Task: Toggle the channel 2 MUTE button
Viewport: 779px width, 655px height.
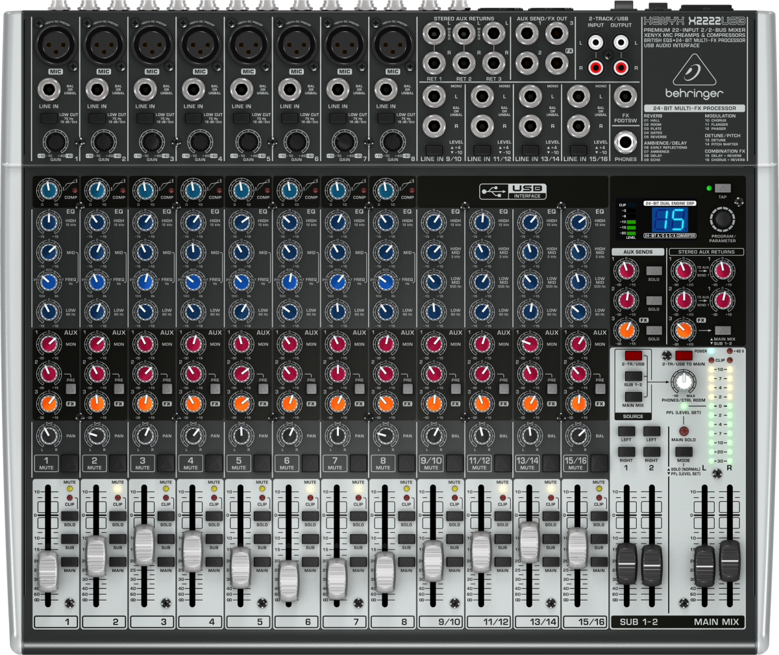Action: click(95, 463)
